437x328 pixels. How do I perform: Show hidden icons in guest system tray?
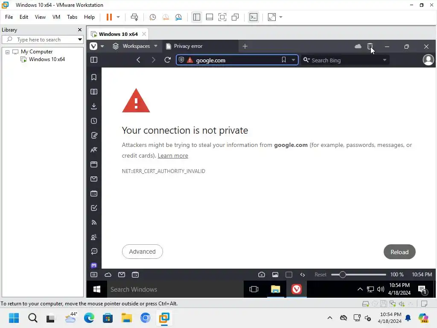pos(360,289)
